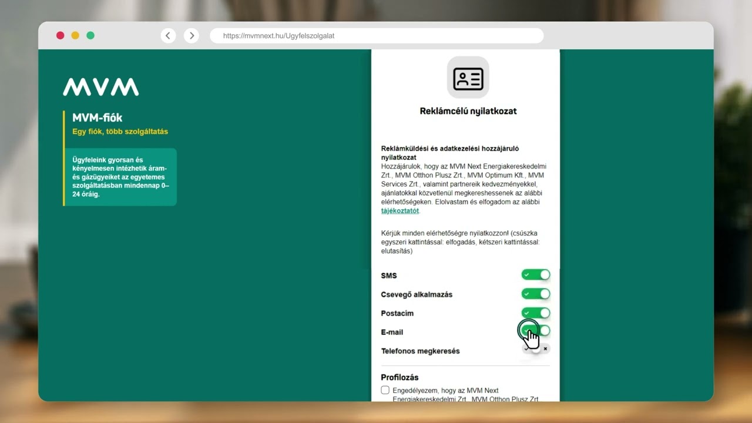Toggle the E-mail consent switch
752x423 pixels.
(x=536, y=331)
